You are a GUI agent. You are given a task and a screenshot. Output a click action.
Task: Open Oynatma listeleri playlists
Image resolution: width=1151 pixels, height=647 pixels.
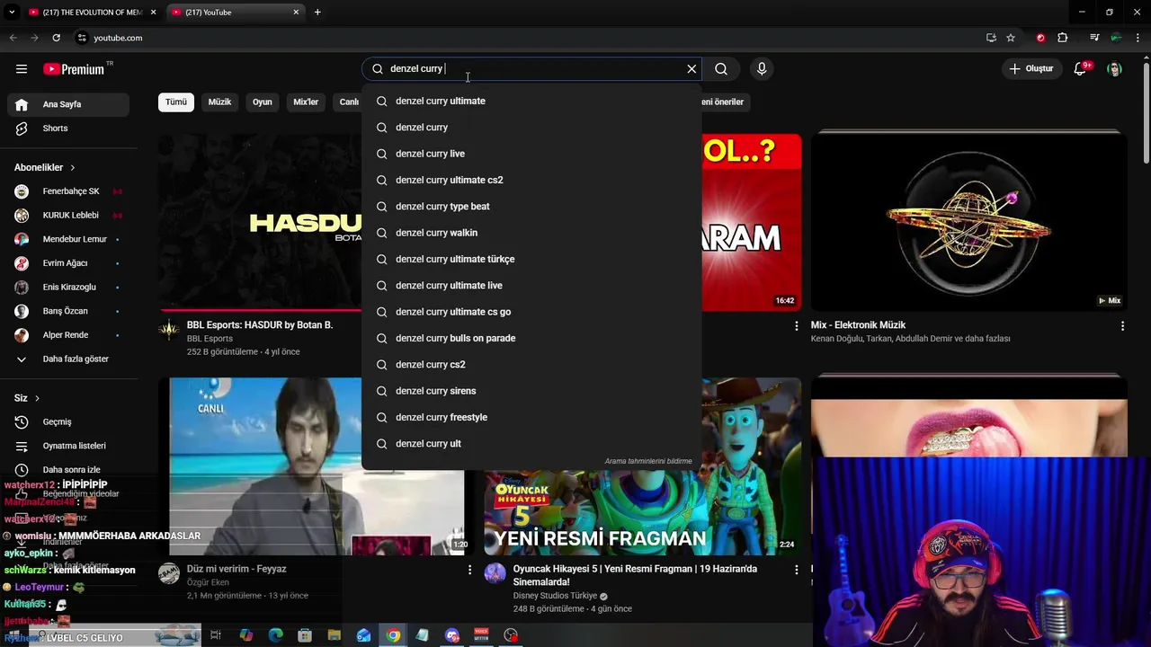68,446
